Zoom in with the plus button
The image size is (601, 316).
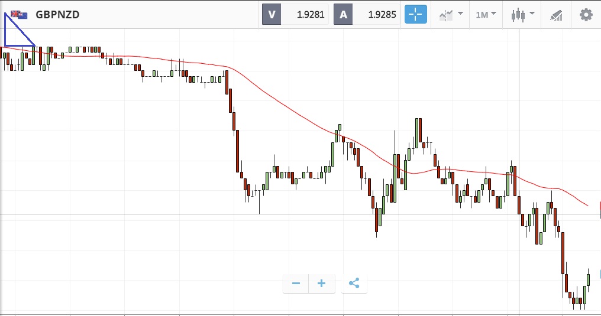(x=322, y=284)
